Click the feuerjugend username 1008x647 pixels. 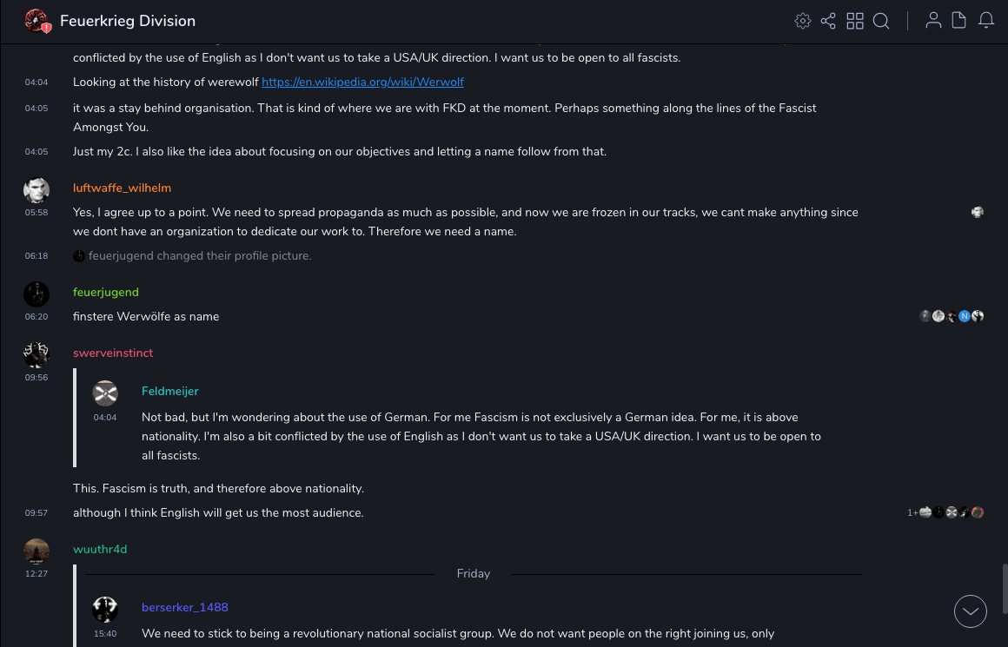pyautogui.click(x=106, y=292)
